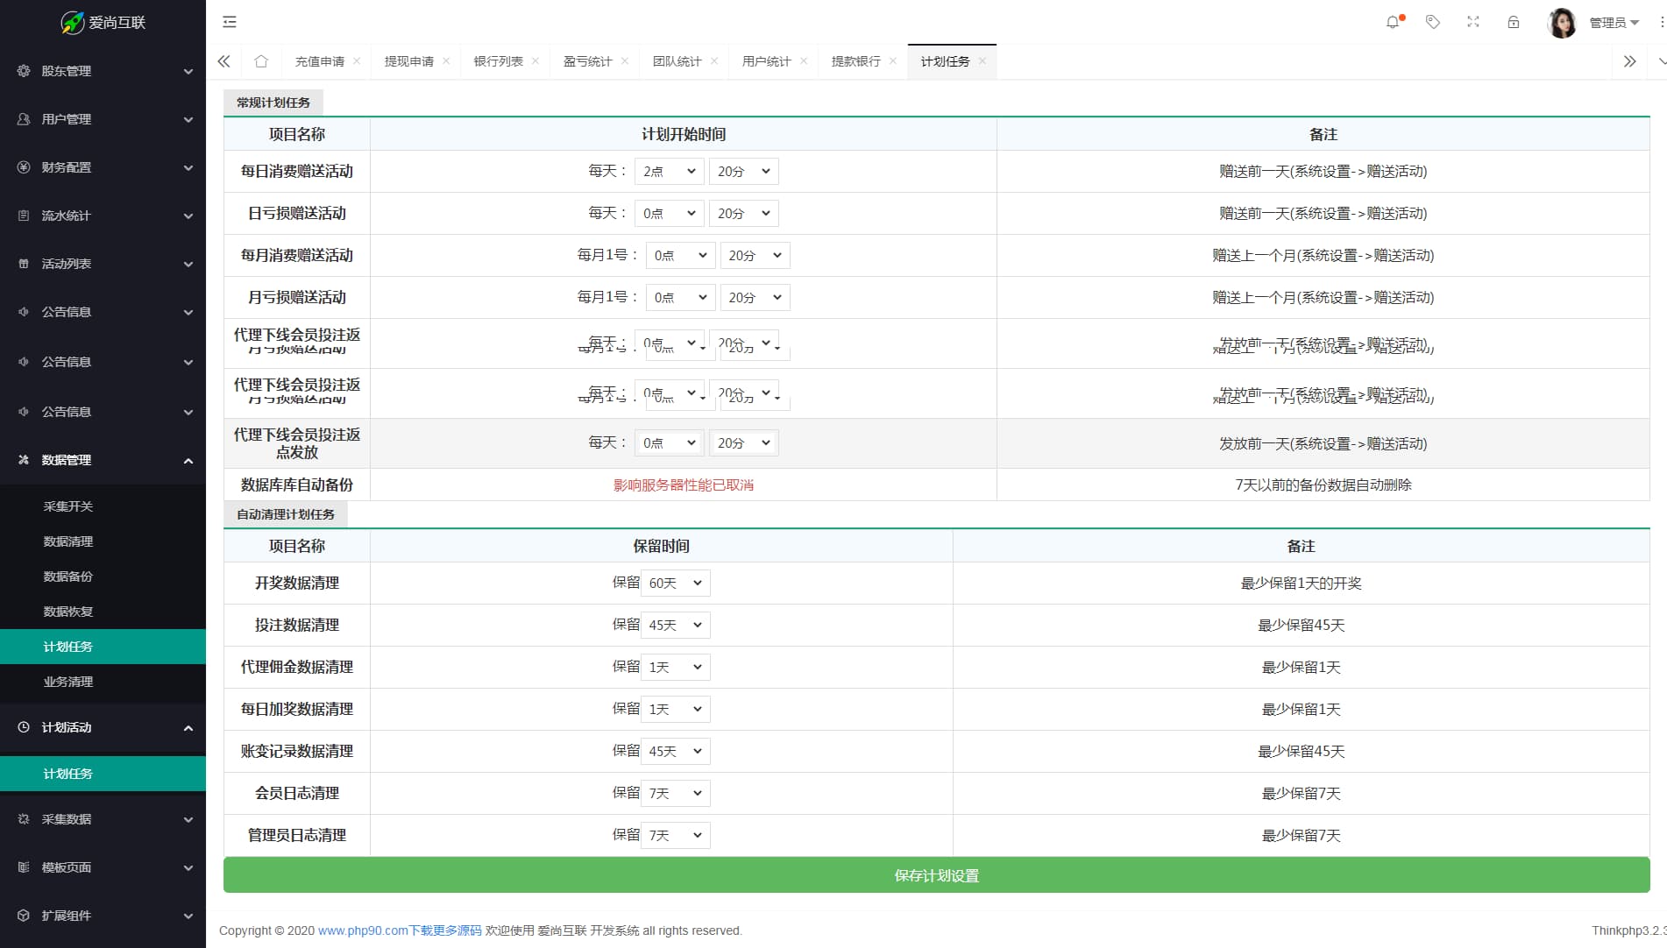Collapse sidebar with the hamburger menu icon

(x=230, y=22)
